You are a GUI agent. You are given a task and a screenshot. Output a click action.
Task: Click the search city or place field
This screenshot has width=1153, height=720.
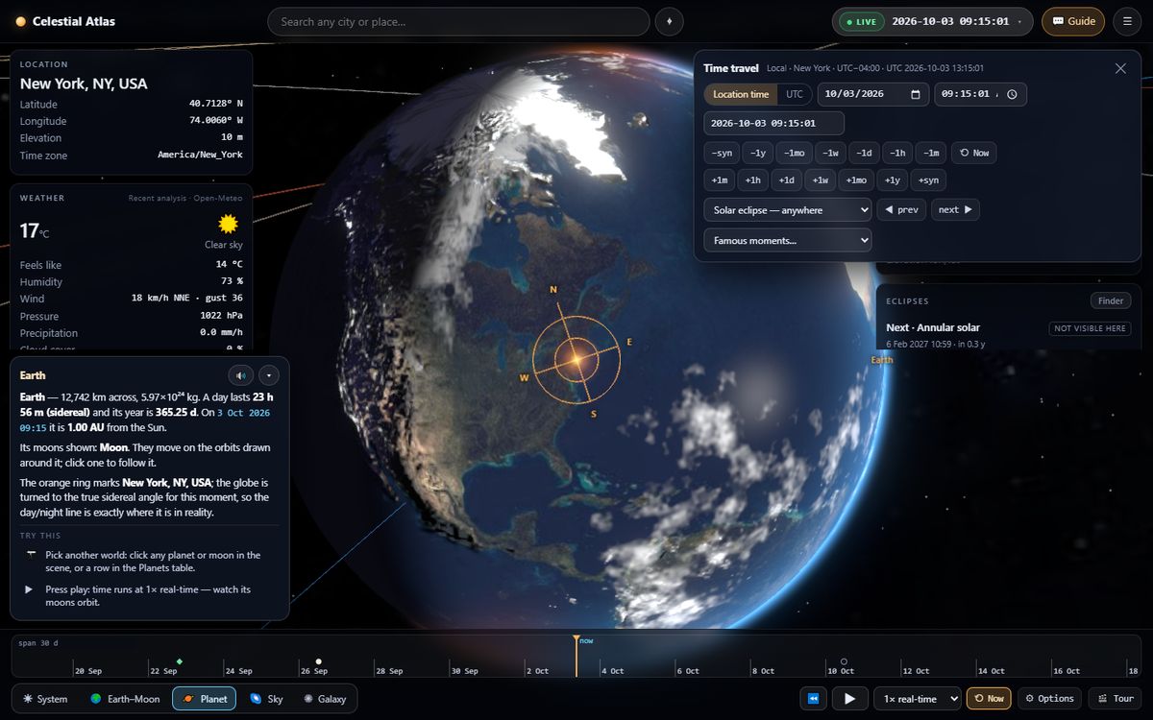[x=458, y=21]
